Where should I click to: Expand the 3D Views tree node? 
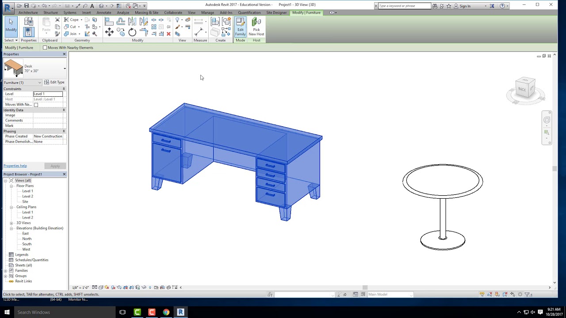(x=11, y=223)
